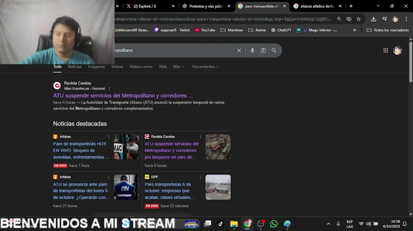
Task: Switch to the Web search tab
Action: point(163,67)
